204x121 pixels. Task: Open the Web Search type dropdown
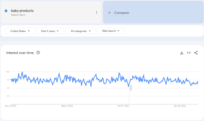point(111,31)
